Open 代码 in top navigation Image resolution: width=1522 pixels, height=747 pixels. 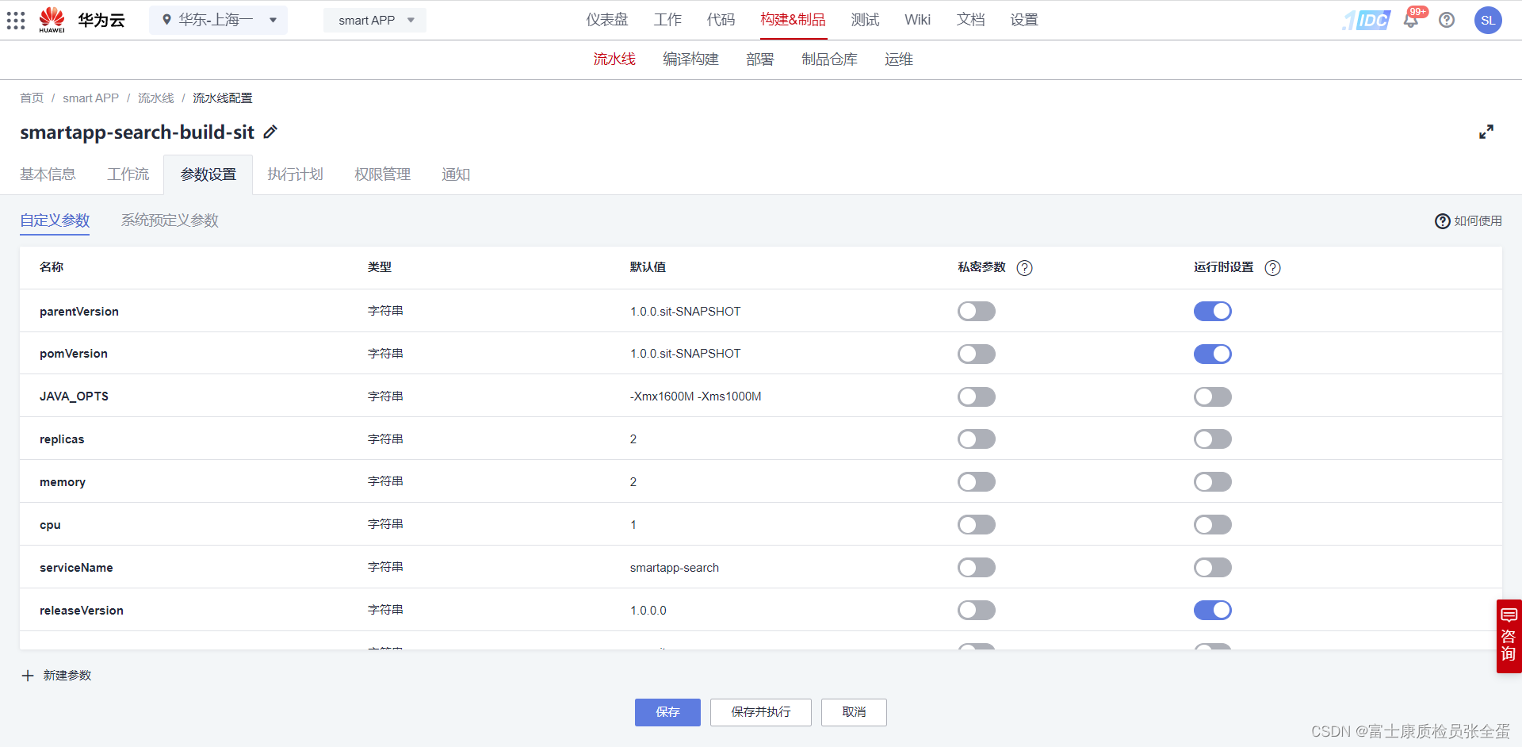tap(721, 20)
